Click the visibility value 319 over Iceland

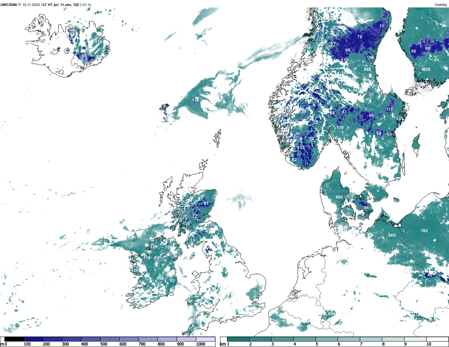(x=98, y=42)
